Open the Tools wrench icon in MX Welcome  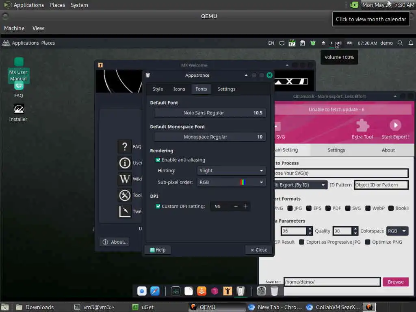click(125, 195)
